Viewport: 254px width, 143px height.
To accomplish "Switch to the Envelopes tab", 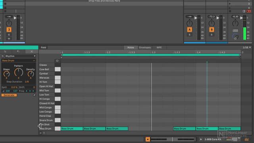I will pyautogui.click(x=145, y=48).
